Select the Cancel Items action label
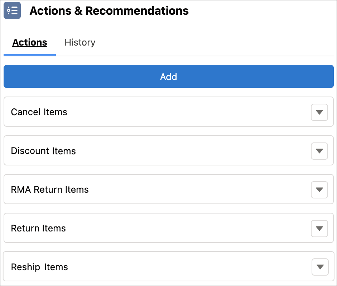This screenshot has height=286, width=337. (39, 112)
